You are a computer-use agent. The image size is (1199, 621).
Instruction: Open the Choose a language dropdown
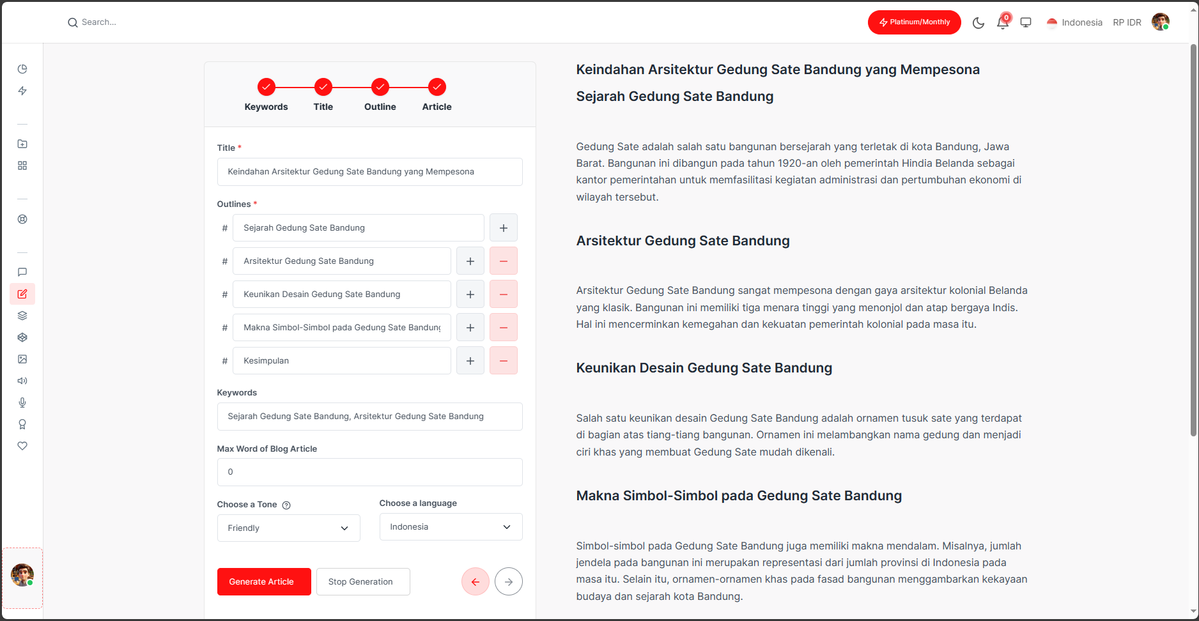pos(451,527)
